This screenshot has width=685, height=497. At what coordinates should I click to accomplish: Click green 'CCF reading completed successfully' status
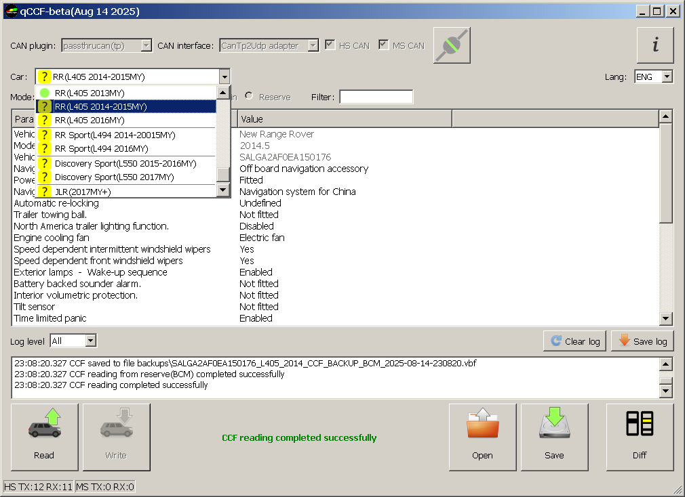299,437
